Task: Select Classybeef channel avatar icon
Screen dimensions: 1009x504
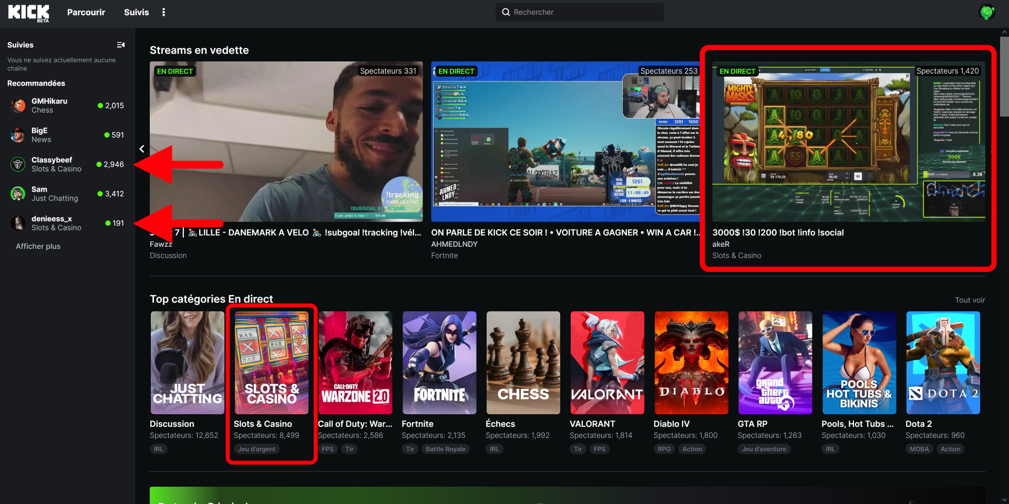Action: [x=18, y=164]
